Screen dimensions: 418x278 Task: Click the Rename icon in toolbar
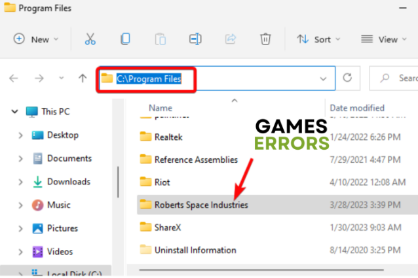click(x=195, y=39)
